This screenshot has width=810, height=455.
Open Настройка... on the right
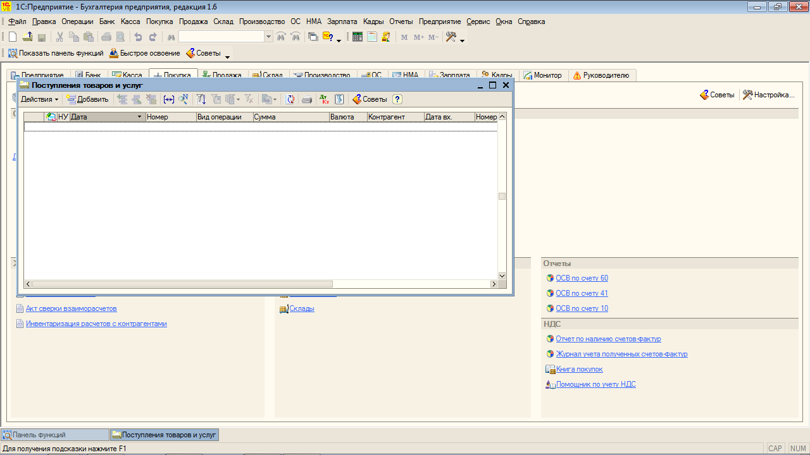[x=768, y=95]
